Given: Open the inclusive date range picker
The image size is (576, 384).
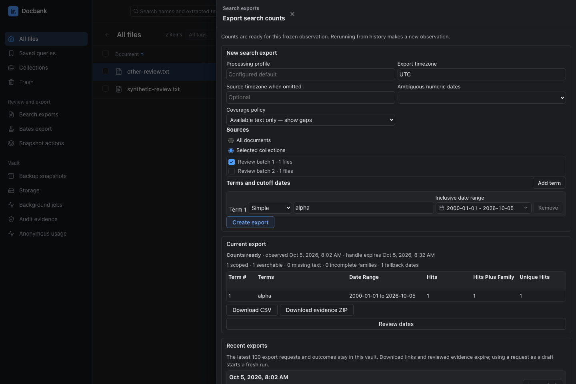Looking at the screenshot, I should pos(483,208).
